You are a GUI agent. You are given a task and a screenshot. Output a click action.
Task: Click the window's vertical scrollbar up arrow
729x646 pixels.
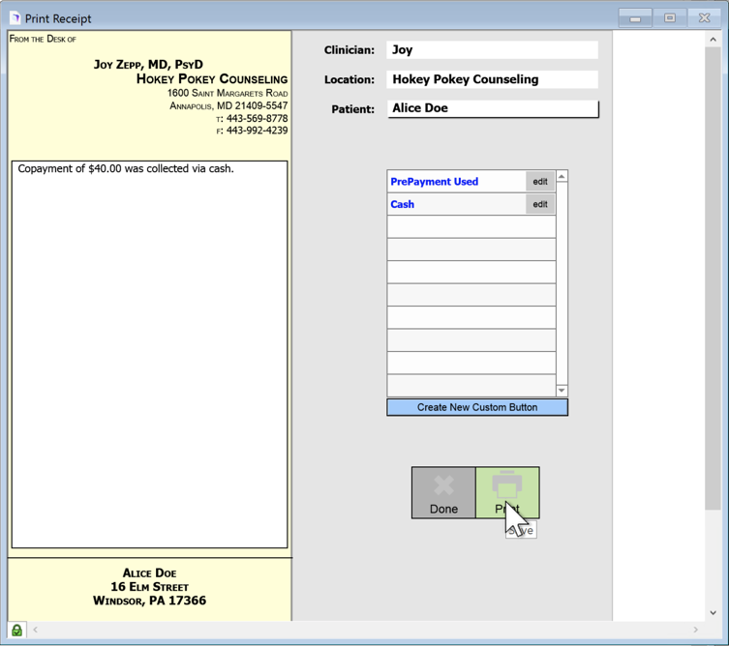pos(714,40)
